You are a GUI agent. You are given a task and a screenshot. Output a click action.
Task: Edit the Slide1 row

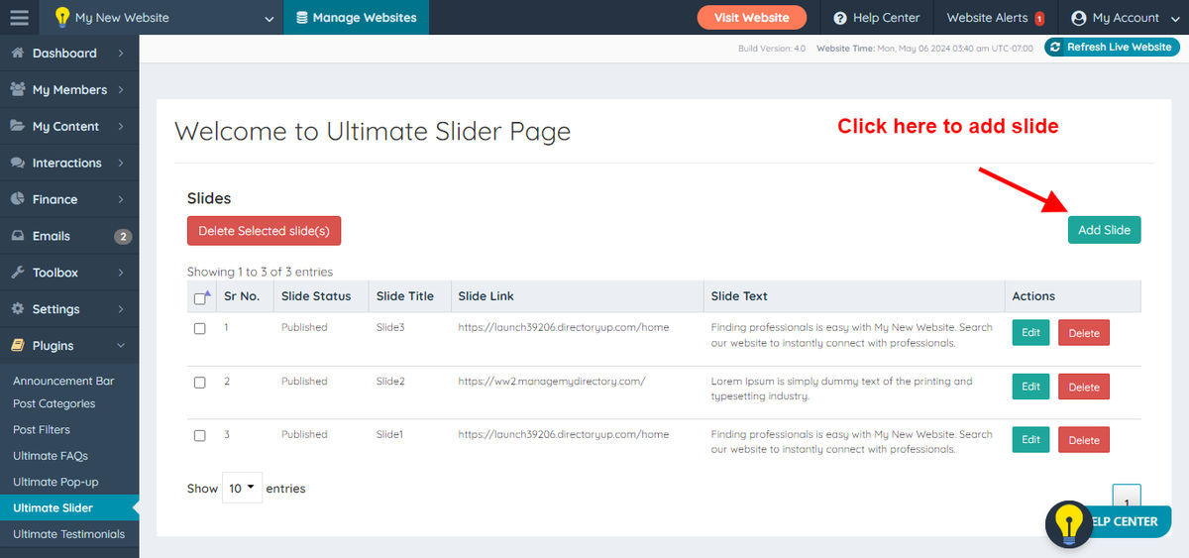pos(1030,439)
